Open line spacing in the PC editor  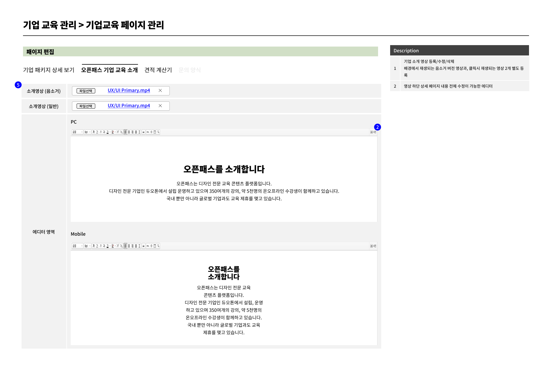click(x=139, y=132)
